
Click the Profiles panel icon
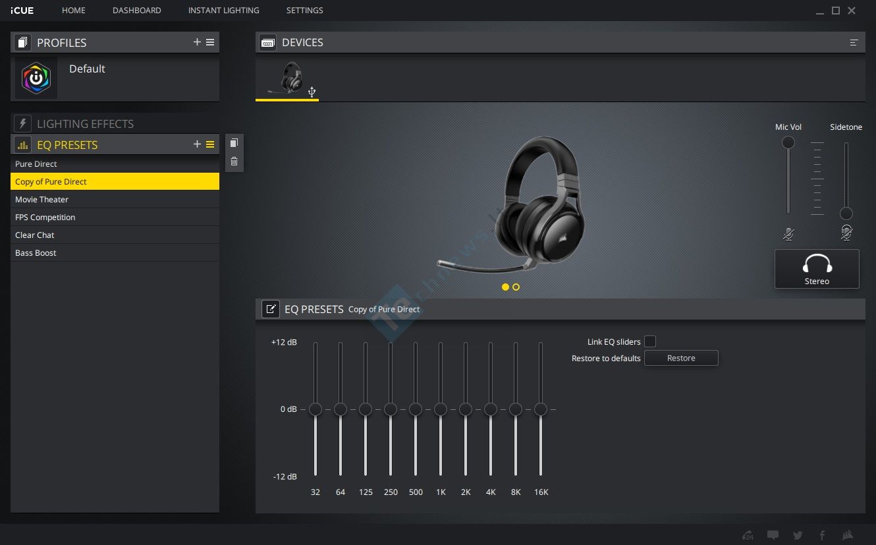click(x=23, y=43)
